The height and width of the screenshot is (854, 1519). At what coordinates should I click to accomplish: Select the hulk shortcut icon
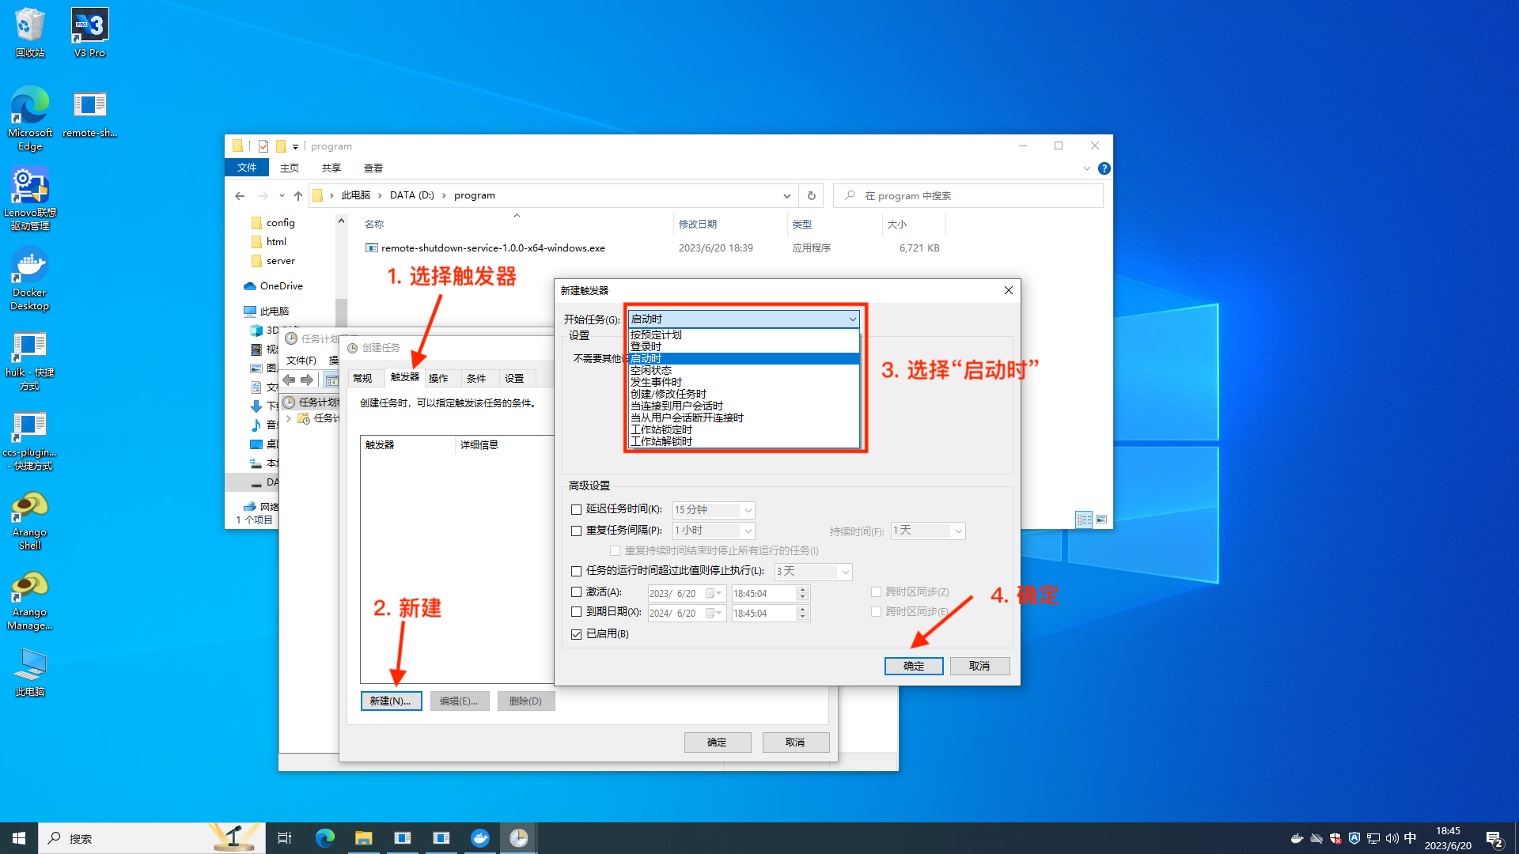30,359
